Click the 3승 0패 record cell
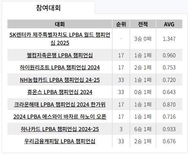Image resolution: width=188 pixels, height=154 pixels. click(143, 39)
